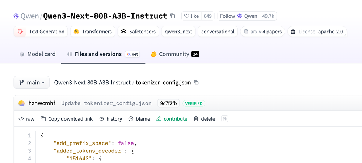Select the Safetensors tag
Screen dimensions: 362x163
(138, 32)
